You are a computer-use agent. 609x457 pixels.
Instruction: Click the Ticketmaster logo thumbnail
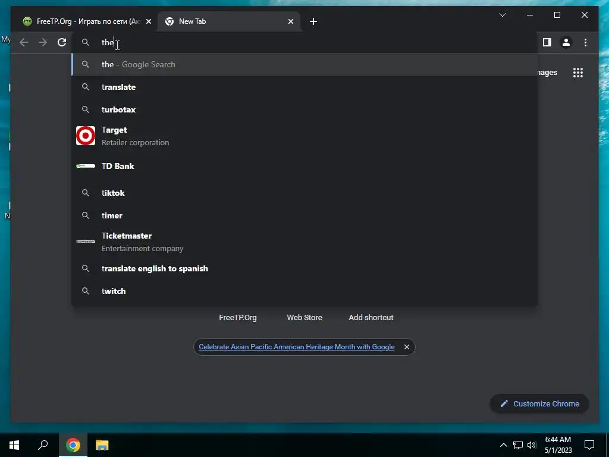coord(86,242)
